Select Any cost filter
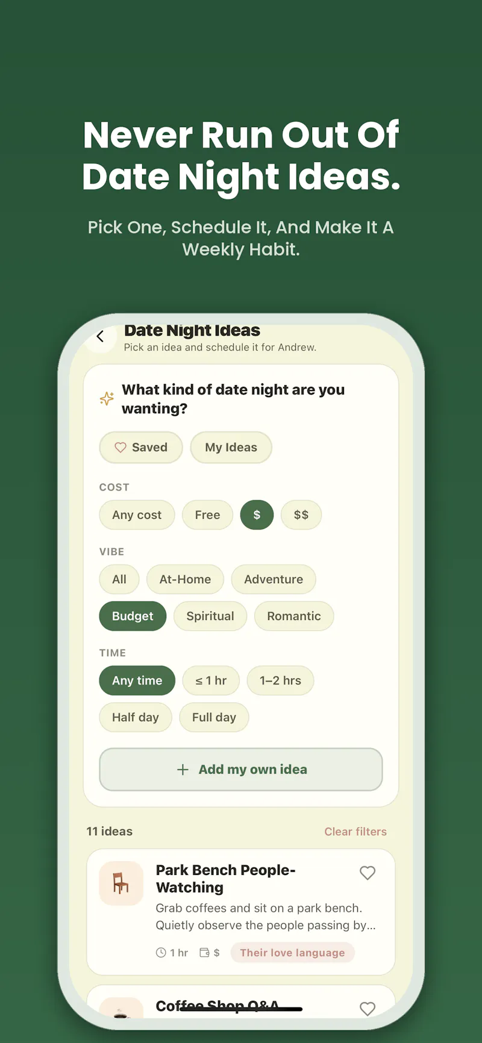 (x=137, y=515)
